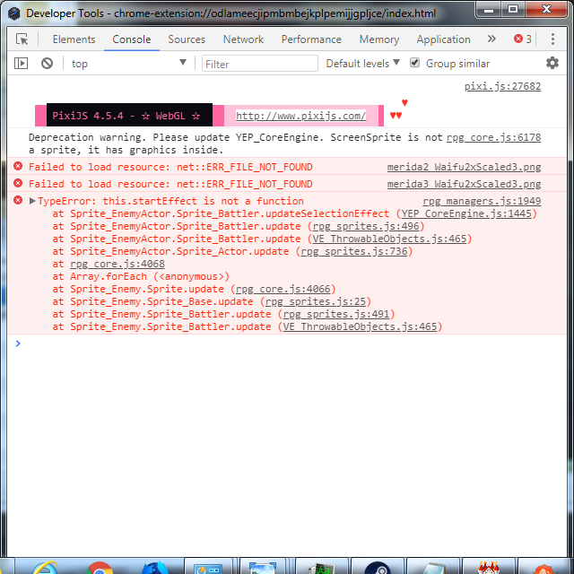Minimize the Developer Tools window
Screen dimensions: 574x574
pos(488,9)
